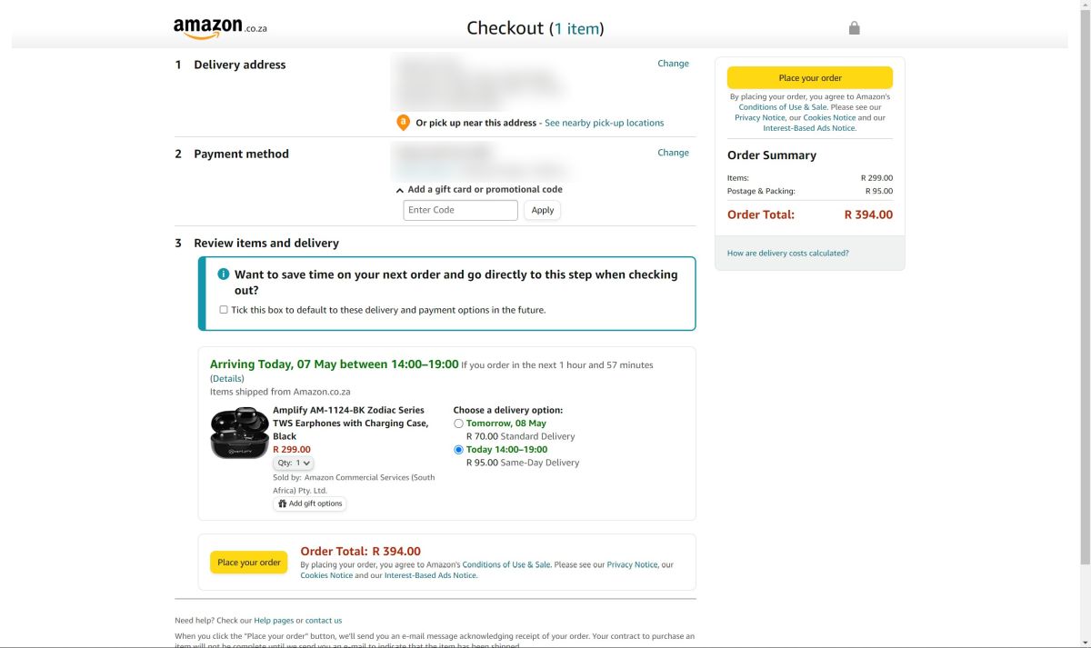The width and height of the screenshot is (1091, 648).
Task: Open the Qty quantity dropdown
Action: point(293,463)
